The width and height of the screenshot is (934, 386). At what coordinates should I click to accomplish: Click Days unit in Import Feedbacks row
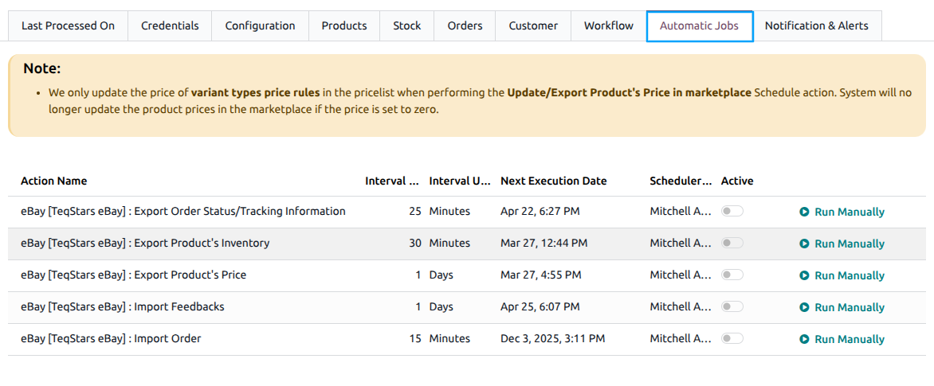tap(441, 306)
